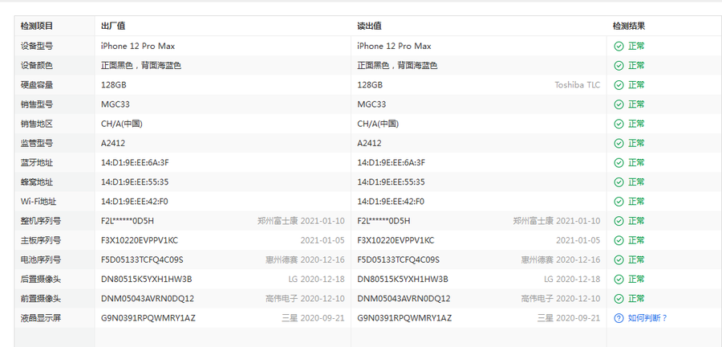This screenshot has width=722, height=347.
Task: Click factory value 128GB
Action: pos(113,85)
